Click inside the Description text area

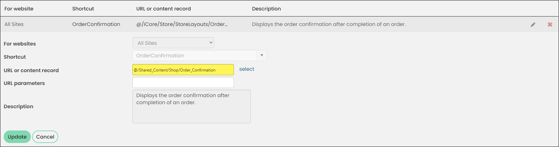tap(192, 107)
